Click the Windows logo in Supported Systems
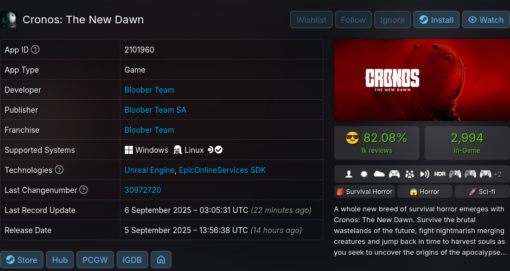The width and height of the screenshot is (510, 271). click(129, 150)
